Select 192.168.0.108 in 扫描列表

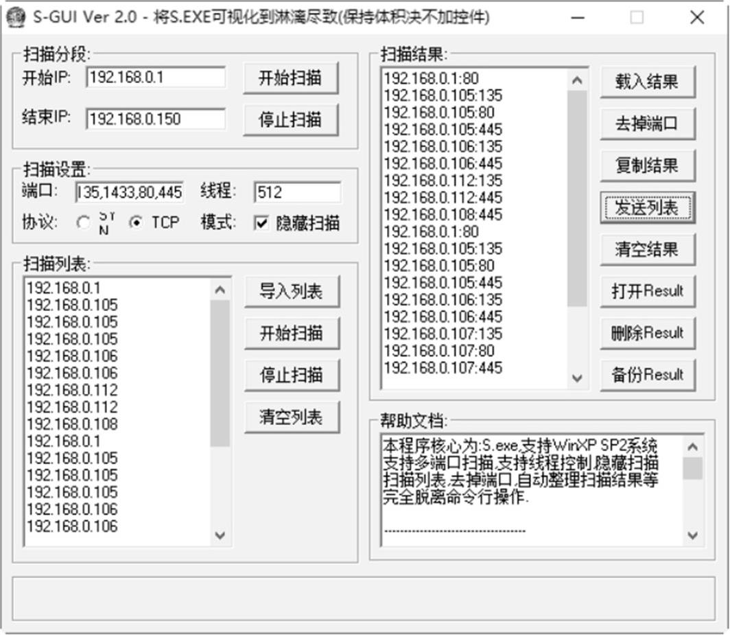[72, 424]
